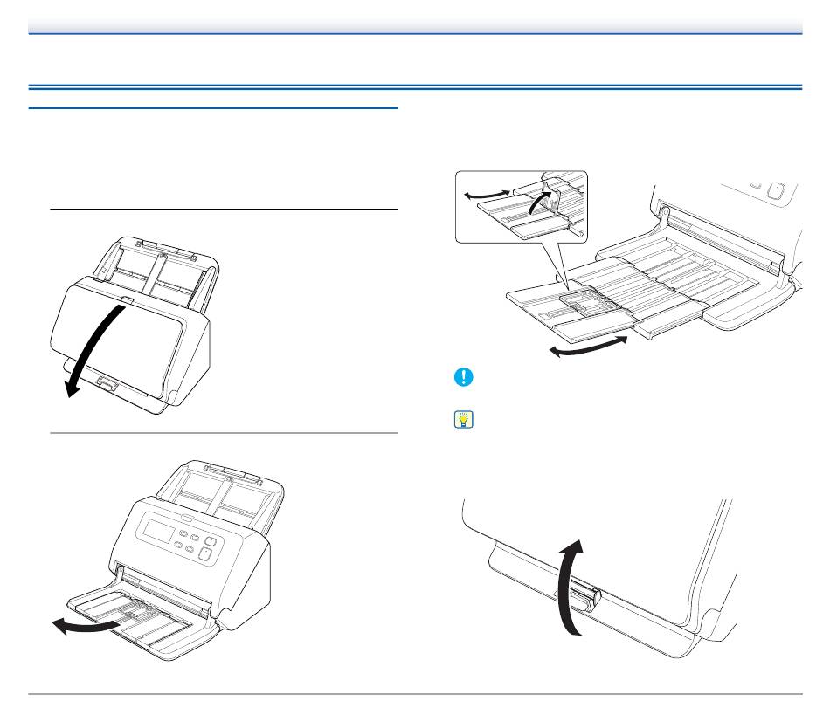Click the double-headed arrow inside inset callout

[487, 195]
